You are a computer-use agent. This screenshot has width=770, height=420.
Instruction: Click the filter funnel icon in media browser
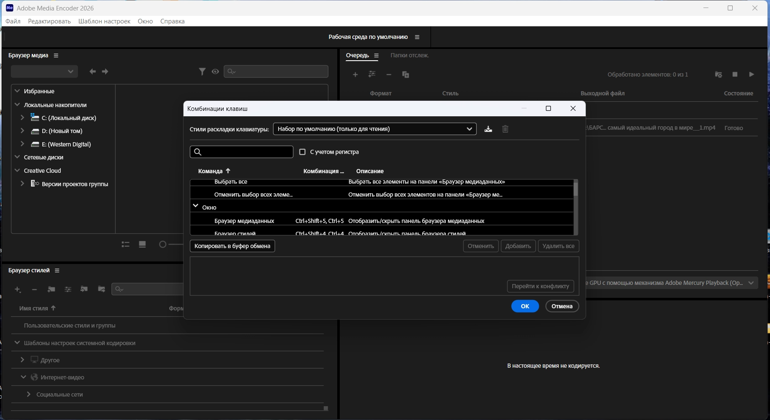(x=202, y=72)
